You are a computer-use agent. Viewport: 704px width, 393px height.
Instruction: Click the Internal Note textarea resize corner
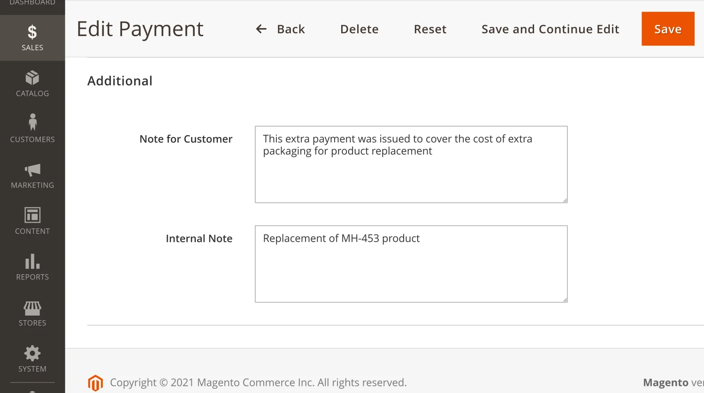click(565, 300)
